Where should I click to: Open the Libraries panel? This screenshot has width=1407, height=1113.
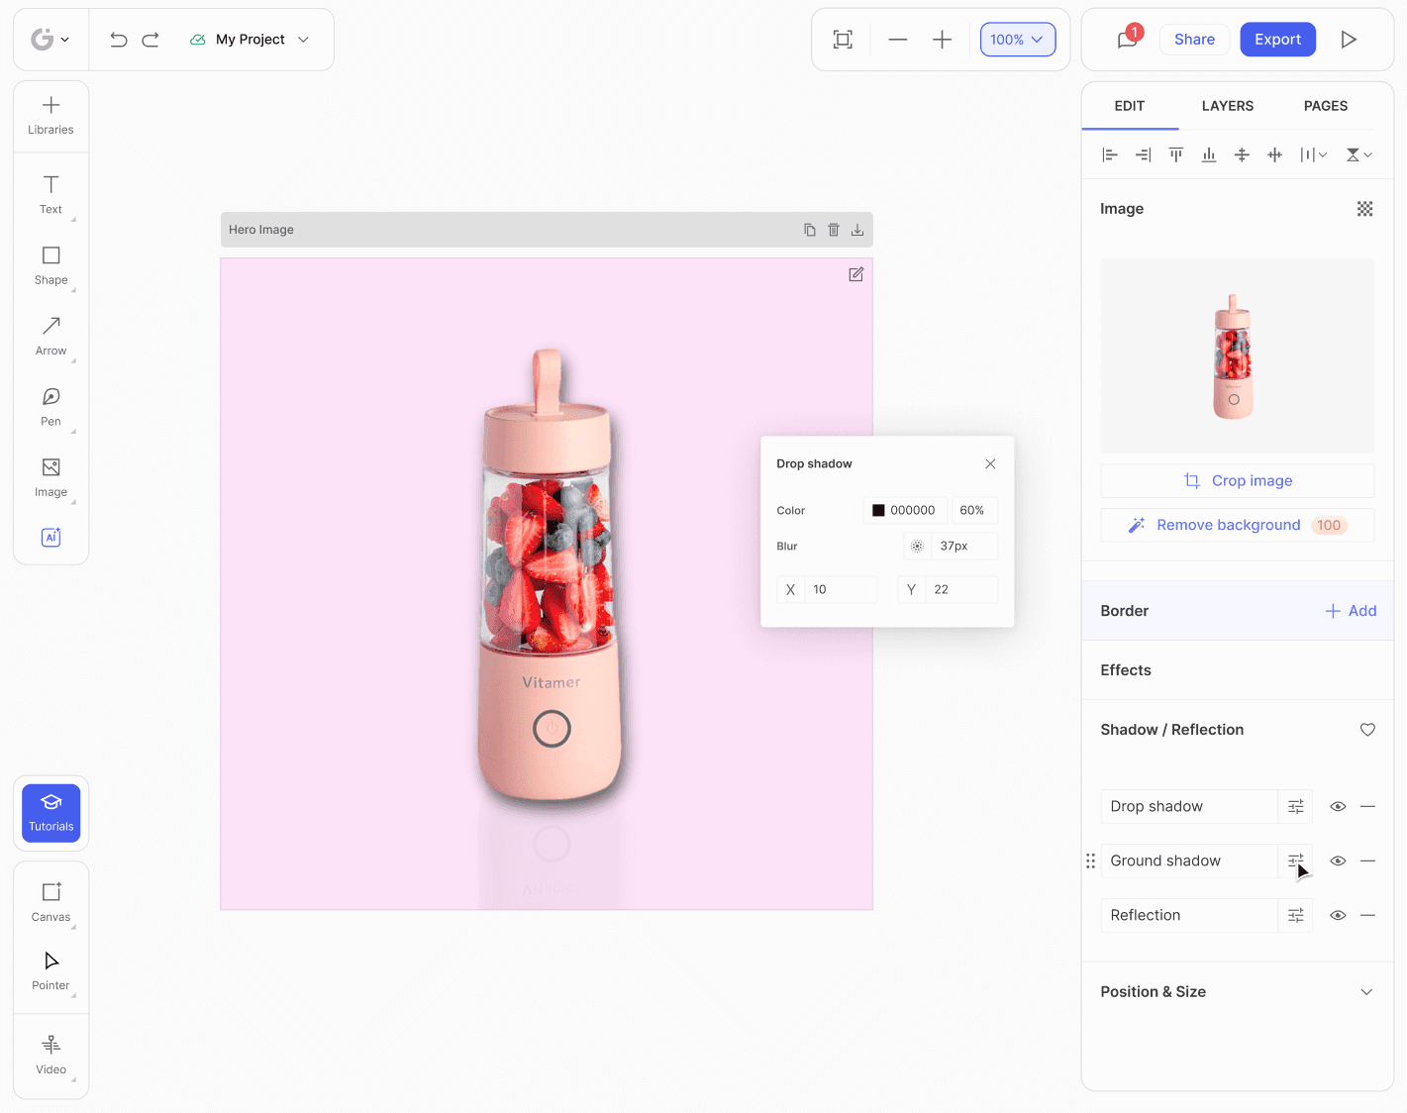(x=50, y=116)
